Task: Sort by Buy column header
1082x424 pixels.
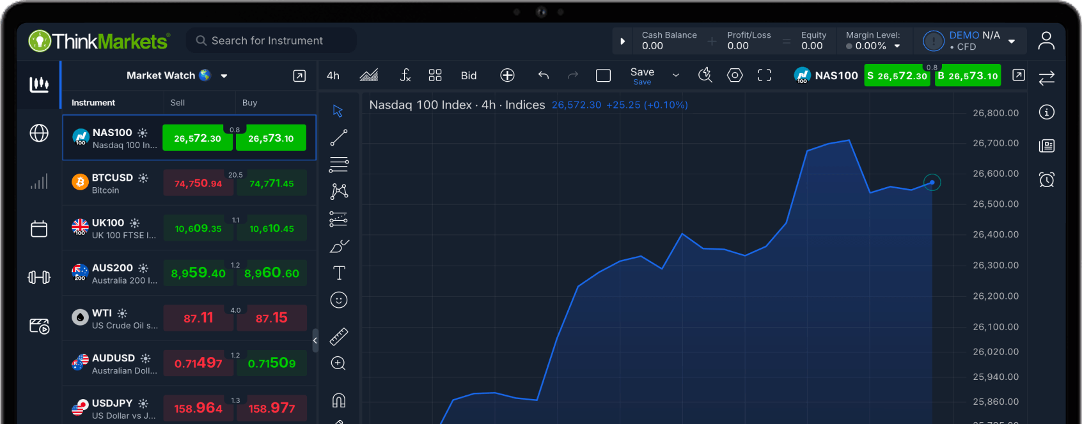Action: click(249, 103)
